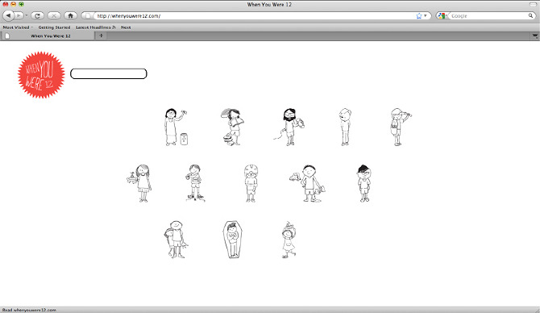Viewport: 540px width, 313px height.
Task: Go to the browser Home page icon
Action: 70,15
